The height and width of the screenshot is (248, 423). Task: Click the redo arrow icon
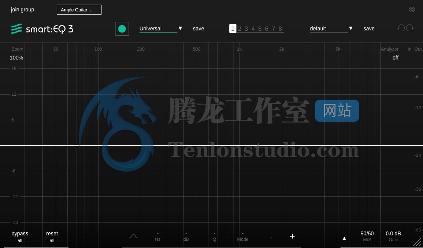pos(410,28)
